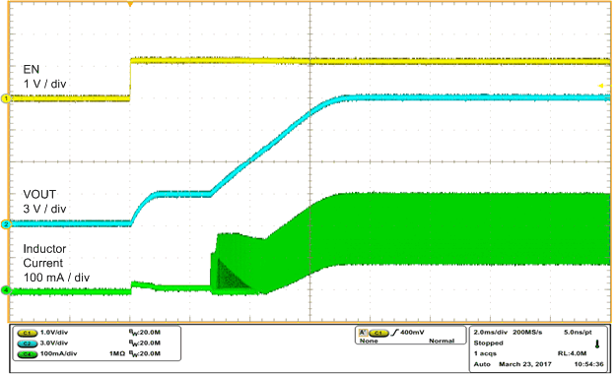The height and width of the screenshot is (374, 616).
Task: Click the RL:4.0M record length readout
Action: click(x=573, y=353)
